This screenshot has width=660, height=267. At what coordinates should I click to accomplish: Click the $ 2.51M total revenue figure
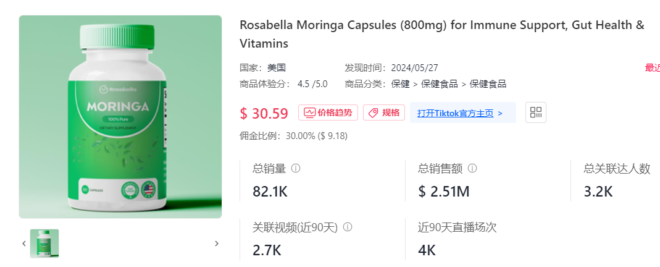pyautogui.click(x=444, y=192)
